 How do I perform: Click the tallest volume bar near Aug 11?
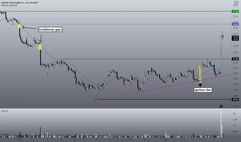pos(221,124)
